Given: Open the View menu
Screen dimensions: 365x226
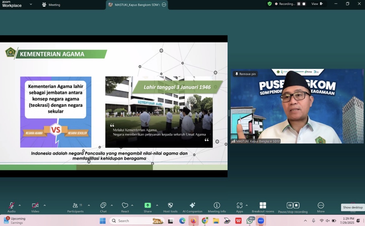Looking at the screenshot, I should coord(317,4).
